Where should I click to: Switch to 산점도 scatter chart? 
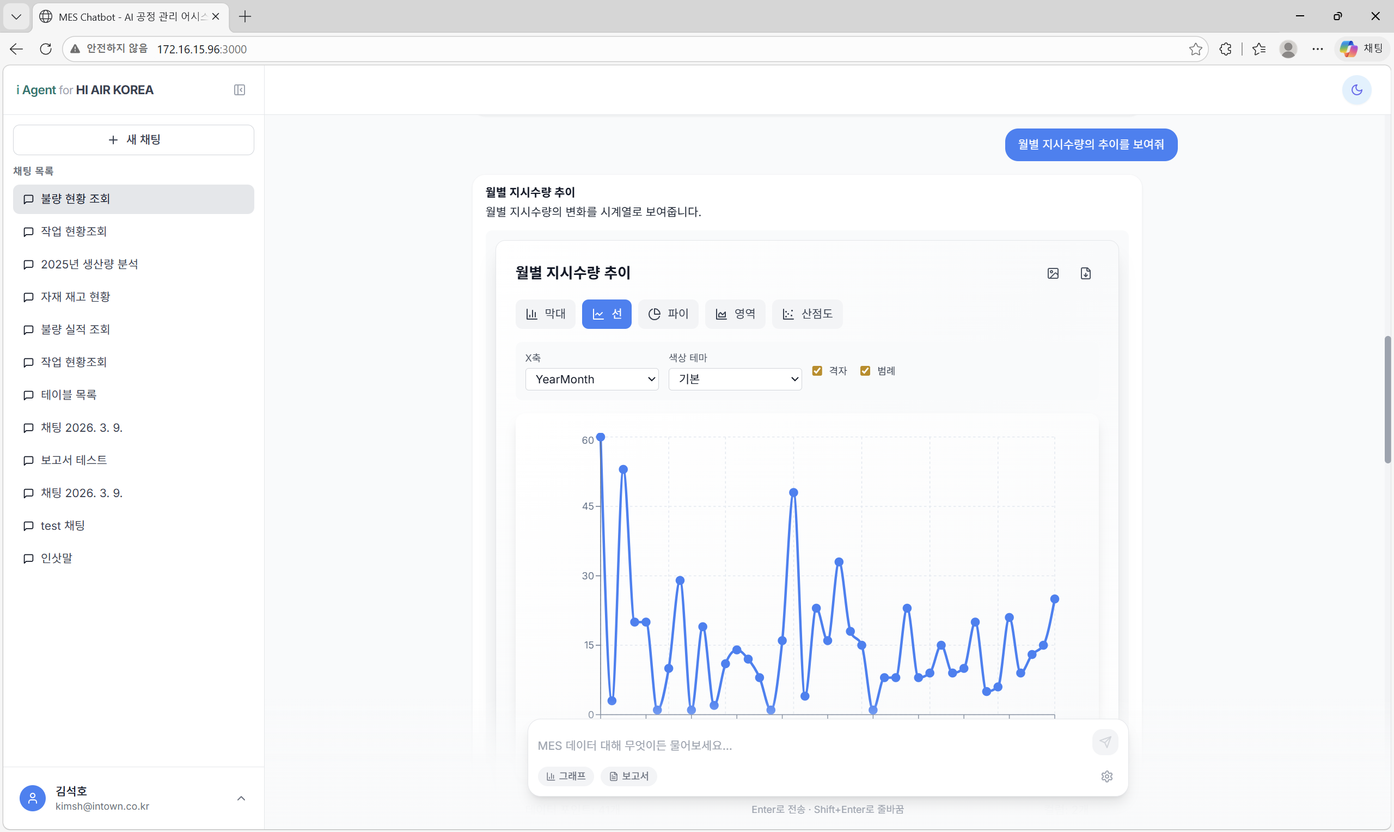(806, 314)
